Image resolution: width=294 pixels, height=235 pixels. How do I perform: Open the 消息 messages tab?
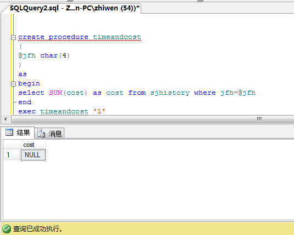pyautogui.click(x=49, y=133)
